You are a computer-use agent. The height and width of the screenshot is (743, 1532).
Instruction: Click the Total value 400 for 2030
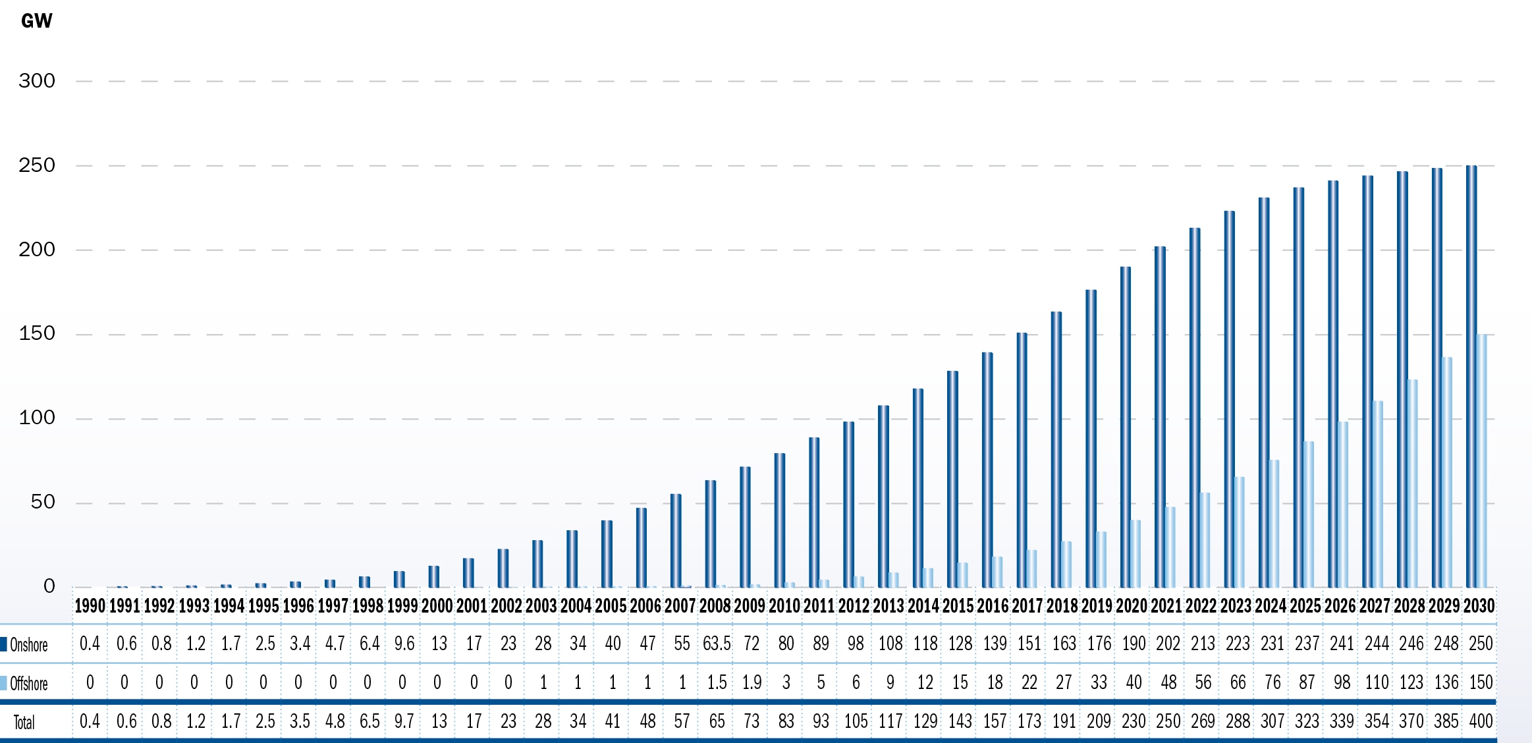coord(1481,721)
